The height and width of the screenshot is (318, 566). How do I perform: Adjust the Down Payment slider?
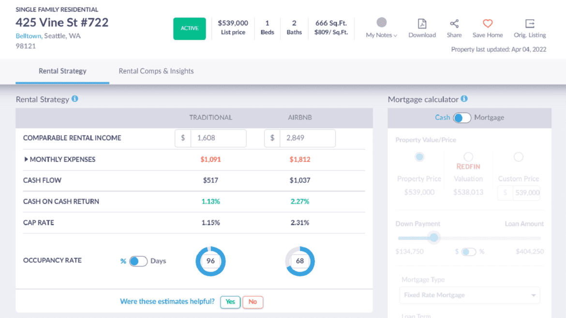click(433, 237)
